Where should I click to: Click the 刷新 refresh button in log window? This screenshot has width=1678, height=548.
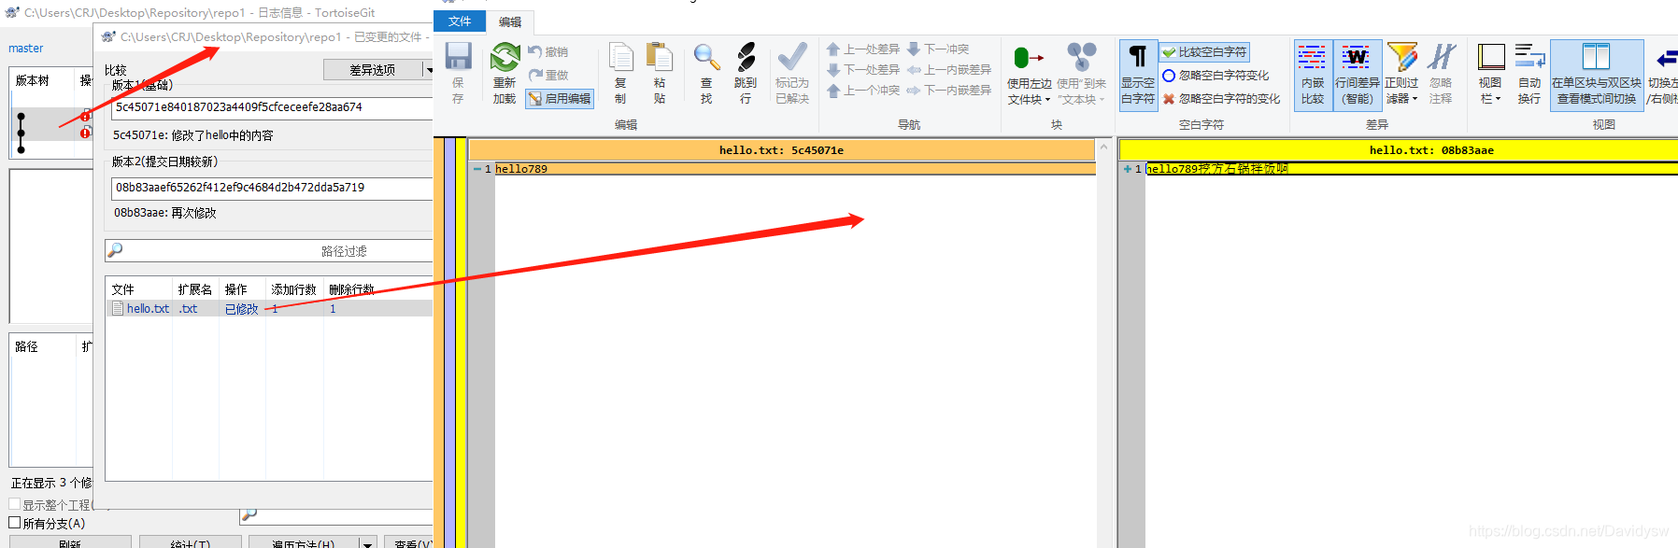[70, 542]
